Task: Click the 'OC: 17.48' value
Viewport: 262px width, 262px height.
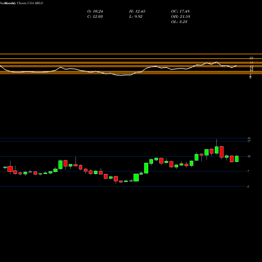Action: 180,12
